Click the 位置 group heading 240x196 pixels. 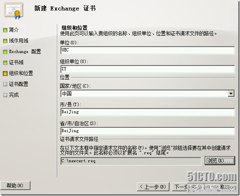pyautogui.click(x=65, y=77)
